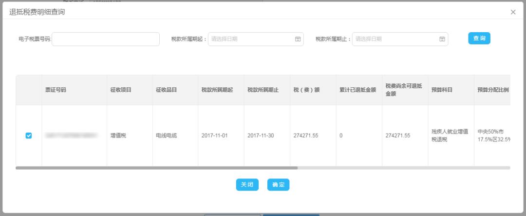Click the 电线电缆 cell in the row
Viewport: 526px width, 216px height.
coord(167,136)
